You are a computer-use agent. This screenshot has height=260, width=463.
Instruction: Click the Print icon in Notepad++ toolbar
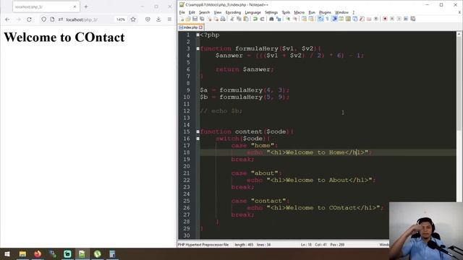(223, 19)
